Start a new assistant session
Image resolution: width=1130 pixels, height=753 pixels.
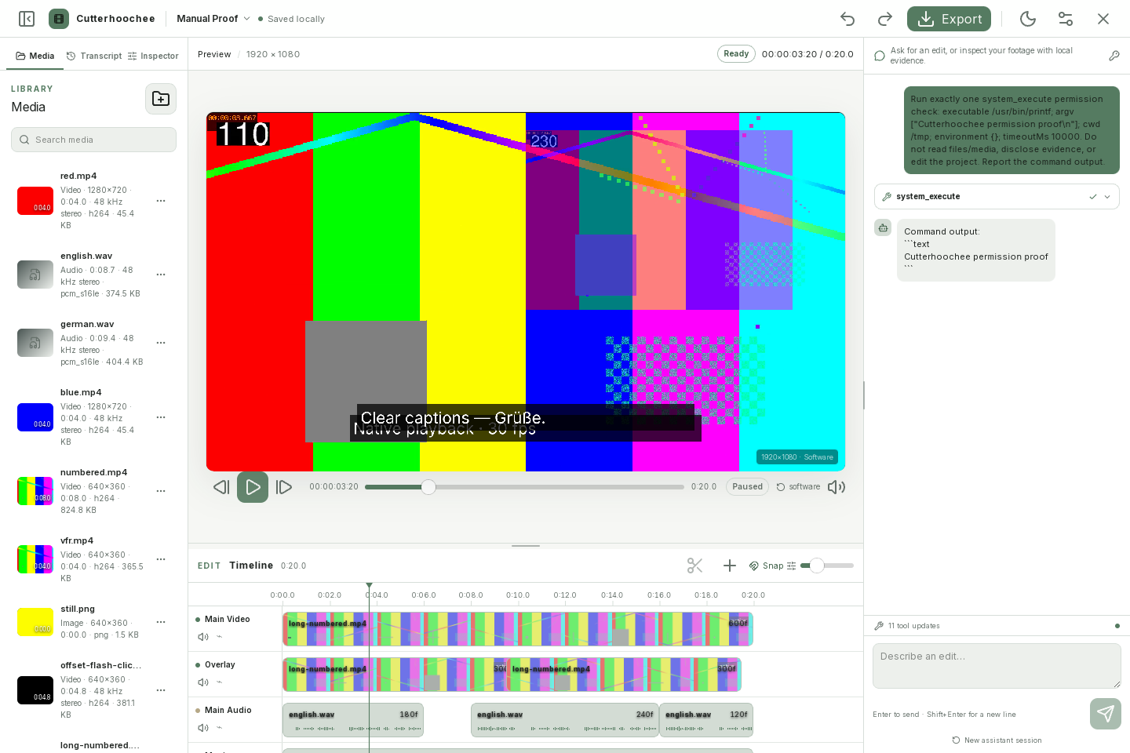(x=997, y=740)
